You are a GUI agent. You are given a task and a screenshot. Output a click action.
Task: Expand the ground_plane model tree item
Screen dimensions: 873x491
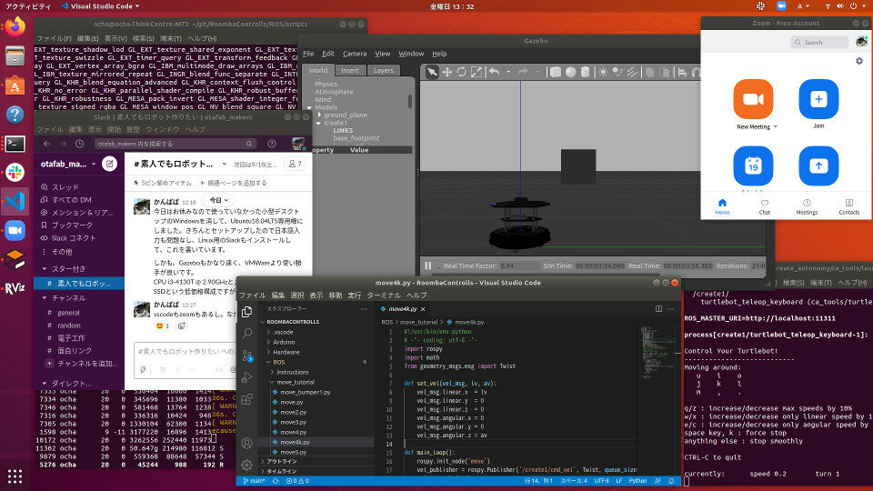(319, 115)
